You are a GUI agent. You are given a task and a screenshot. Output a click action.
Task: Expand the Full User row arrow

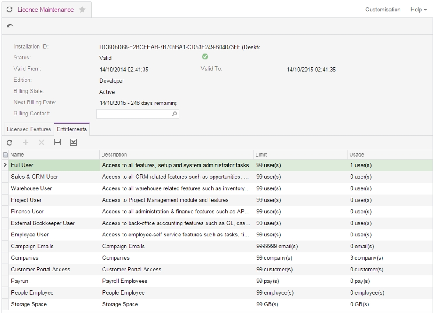coord(5,165)
